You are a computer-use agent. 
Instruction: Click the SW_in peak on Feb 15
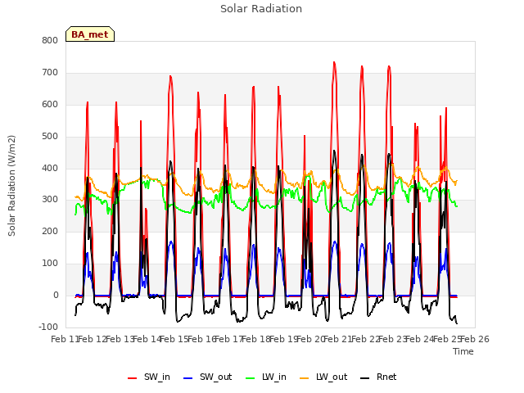[x=170, y=76]
